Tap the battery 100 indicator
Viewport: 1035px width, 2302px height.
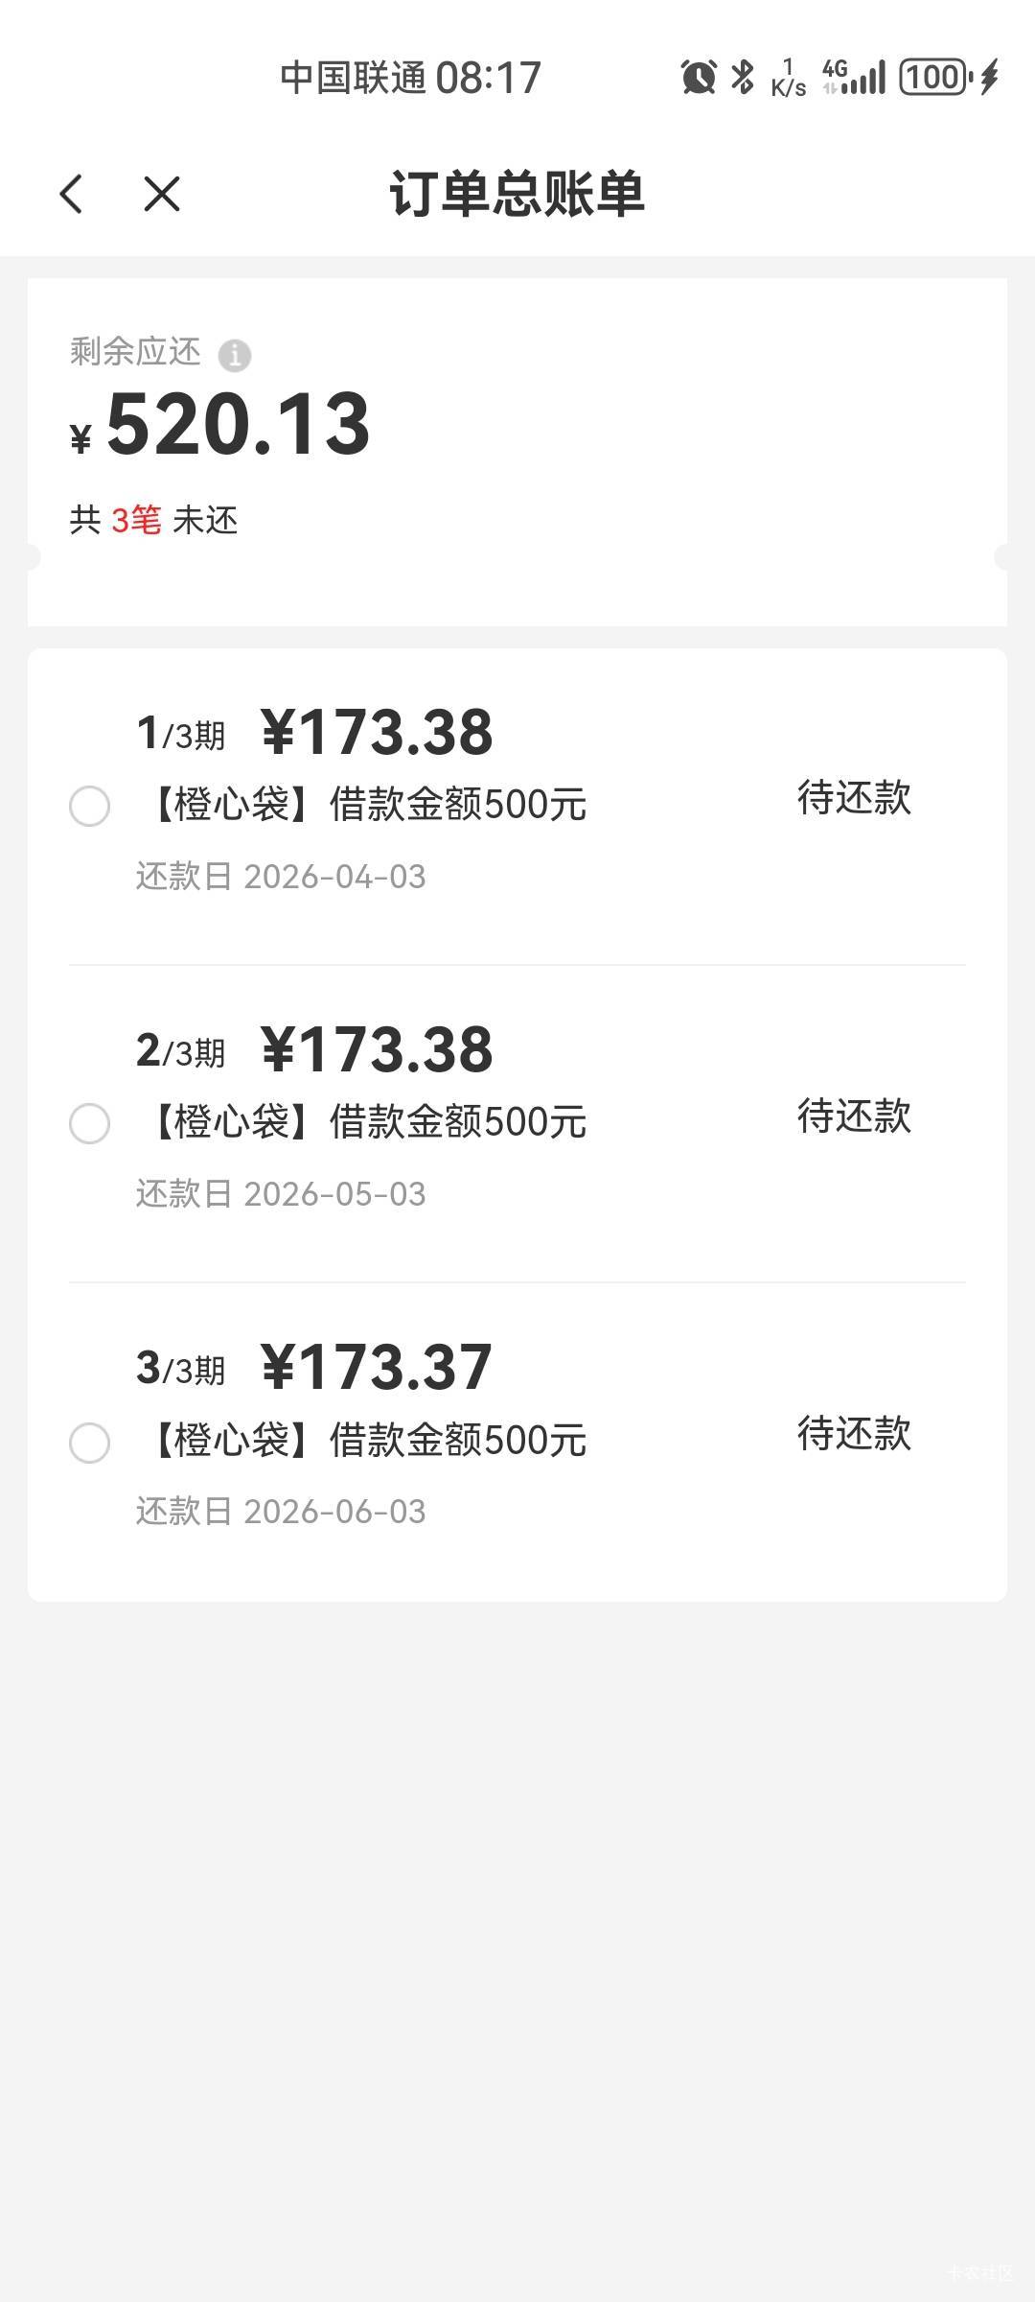[934, 77]
